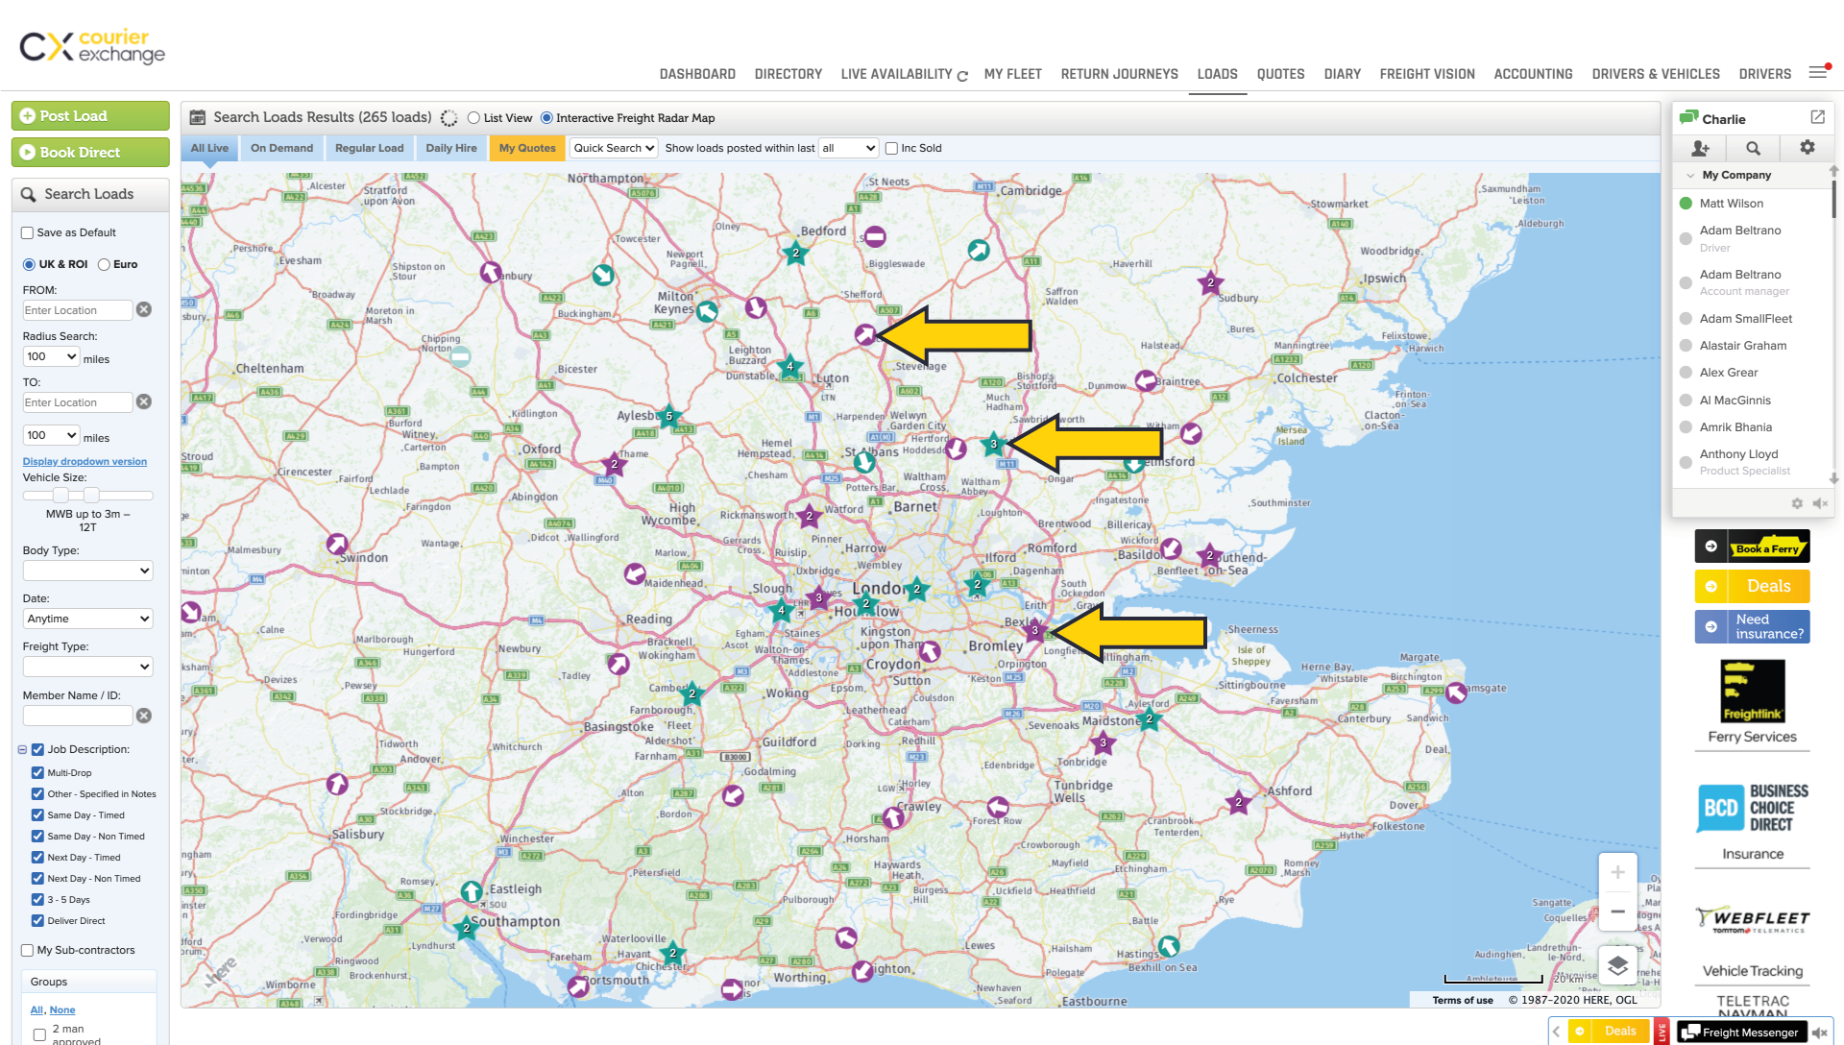Select the Euro radio button

(x=105, y=264)
